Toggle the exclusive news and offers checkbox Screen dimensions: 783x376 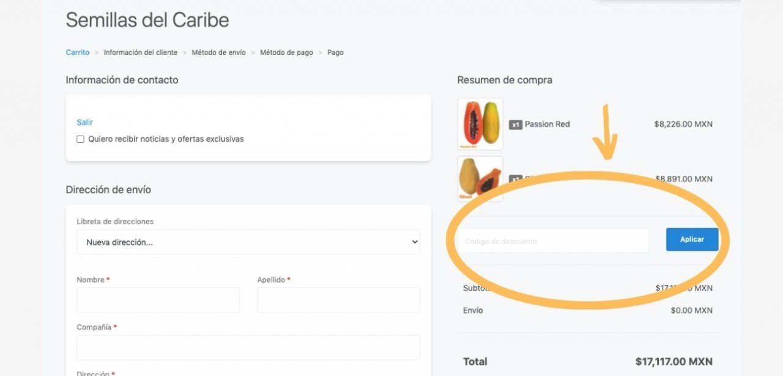[80, 139]
